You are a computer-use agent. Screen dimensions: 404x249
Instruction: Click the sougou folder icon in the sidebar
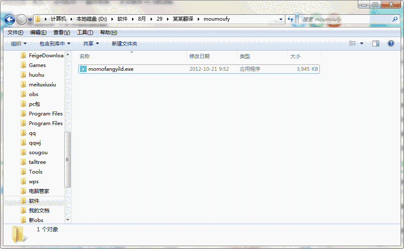pyautogui.click(x=24, y=152)
